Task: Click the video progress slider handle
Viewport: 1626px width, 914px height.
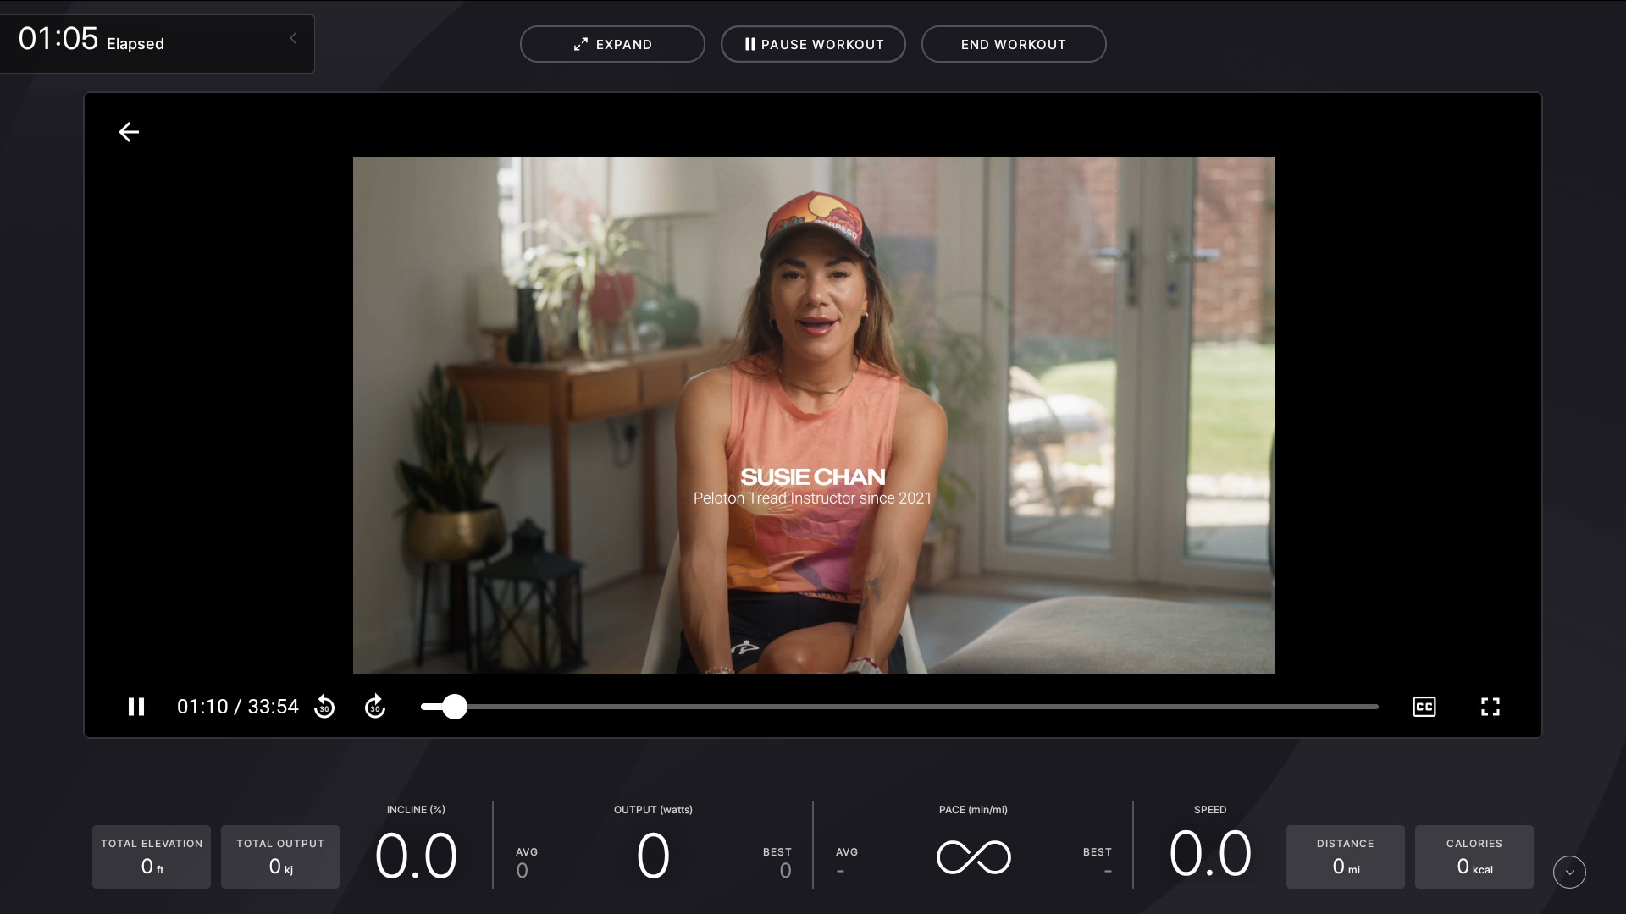Action: (455, 707)
